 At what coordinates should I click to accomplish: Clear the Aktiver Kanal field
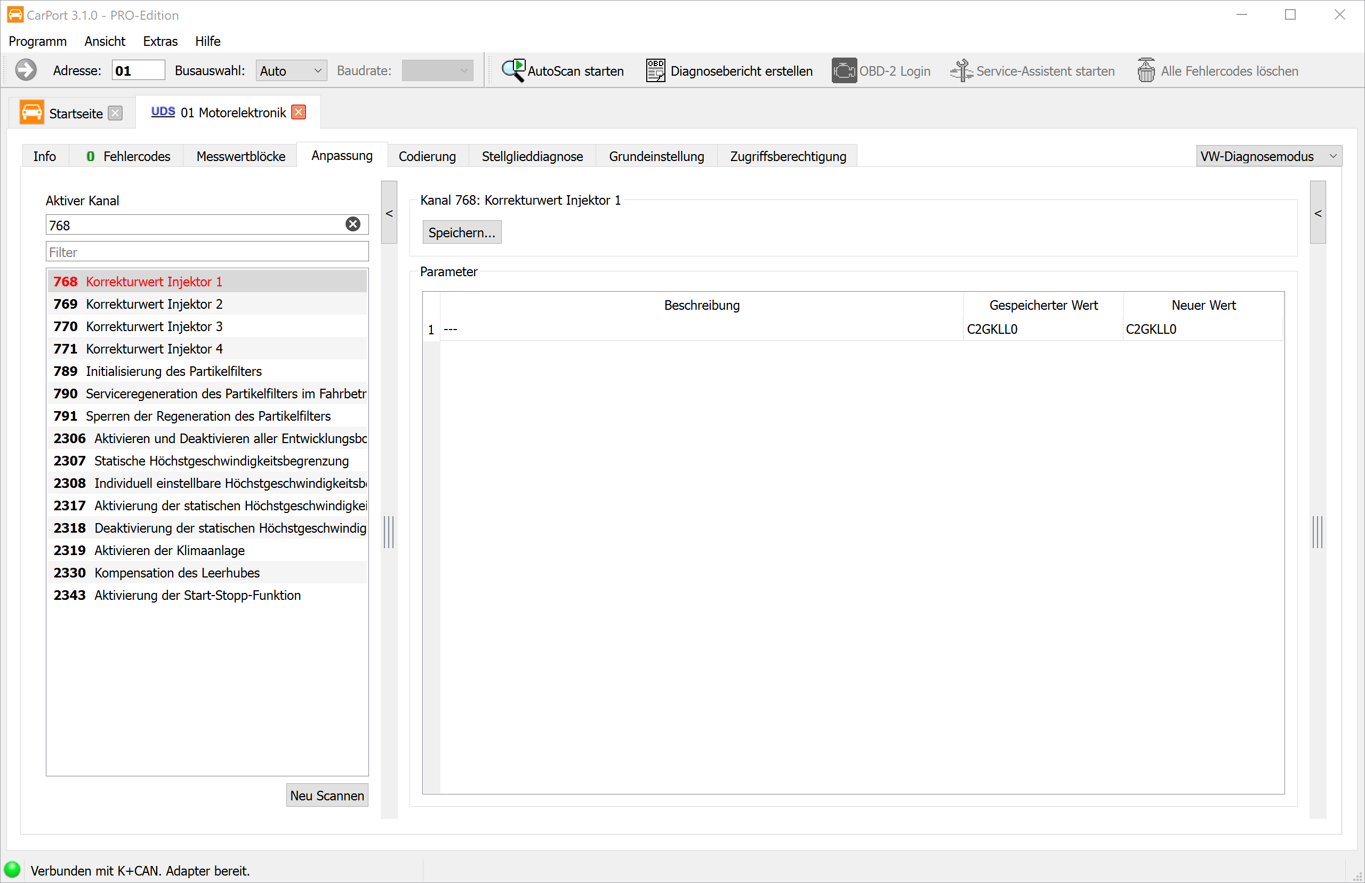(353, 224)
